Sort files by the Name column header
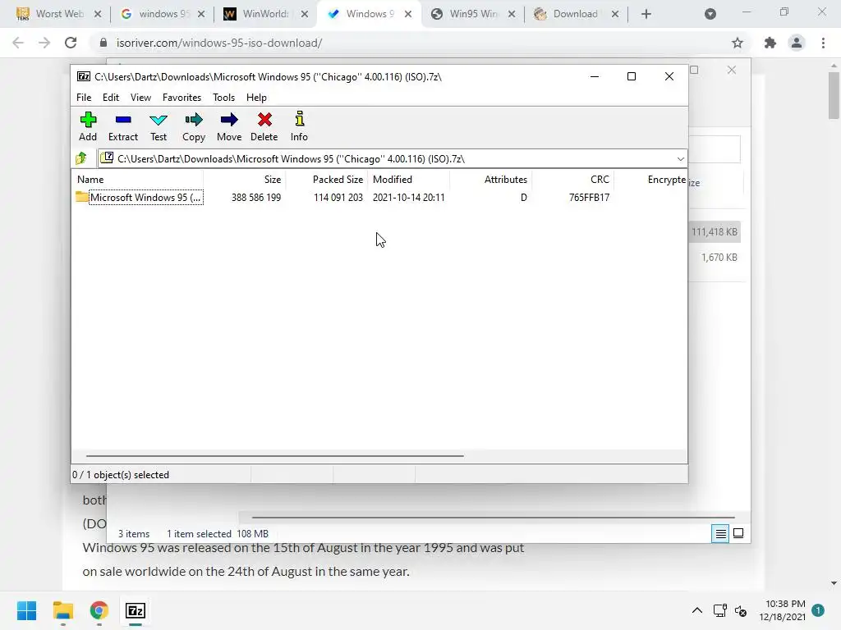Image resolution: width=841 pixels, height=630 pixels. pos(137,180)
